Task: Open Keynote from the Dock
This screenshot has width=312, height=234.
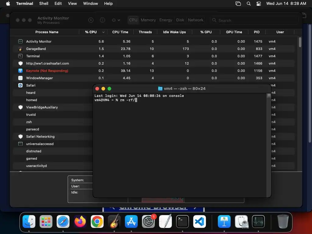Action: (x=224, y=222)
